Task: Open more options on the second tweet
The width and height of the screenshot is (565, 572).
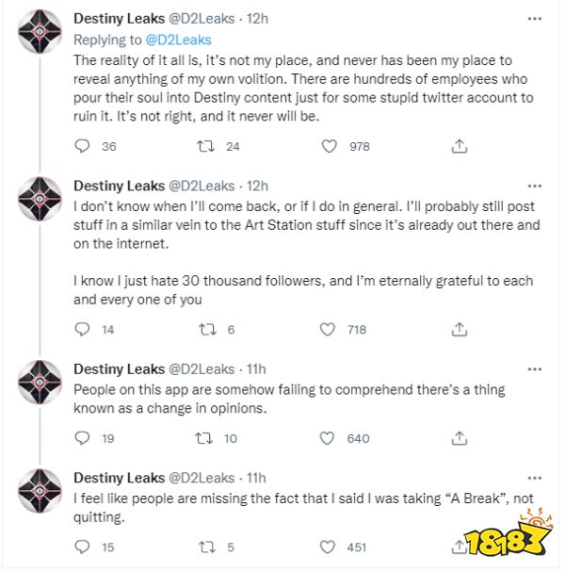Action: click(535, 186)
